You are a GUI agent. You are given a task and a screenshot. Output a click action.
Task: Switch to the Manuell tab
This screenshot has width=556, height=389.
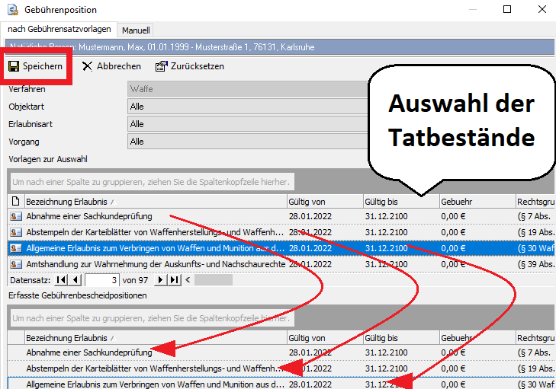[136, 30]
